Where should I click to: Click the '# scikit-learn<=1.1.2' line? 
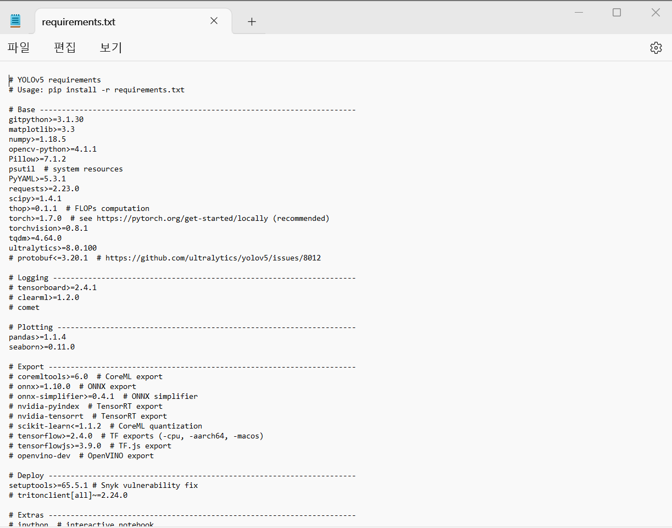[x=105, y=426]
